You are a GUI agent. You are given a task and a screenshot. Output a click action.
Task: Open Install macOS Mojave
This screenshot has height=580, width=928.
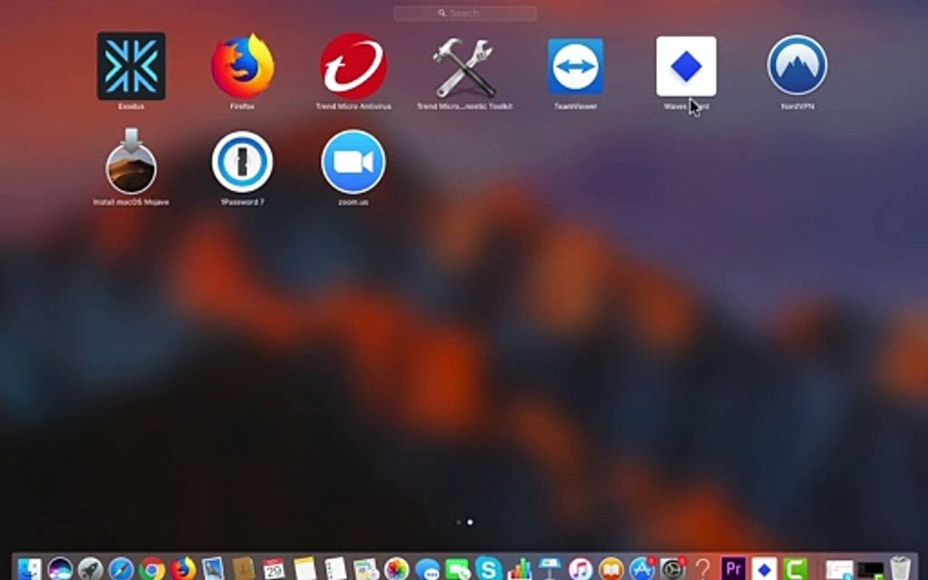pos(130,162)
